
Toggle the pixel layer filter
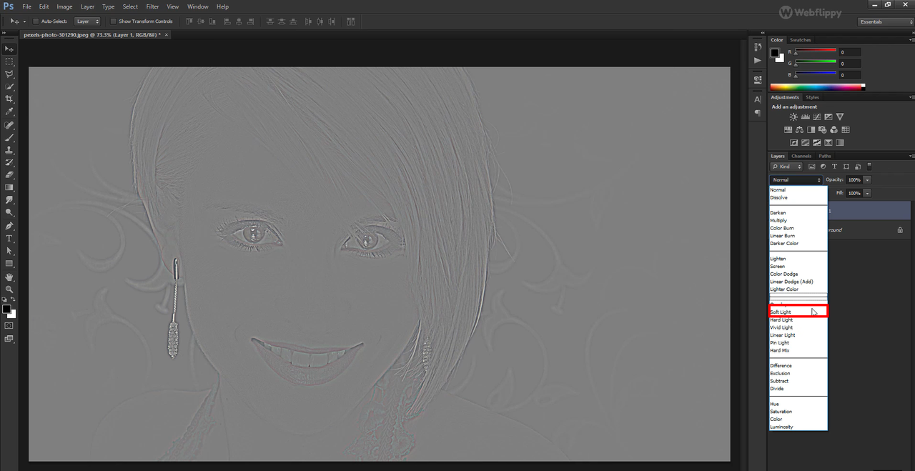[x=812, y=167]
